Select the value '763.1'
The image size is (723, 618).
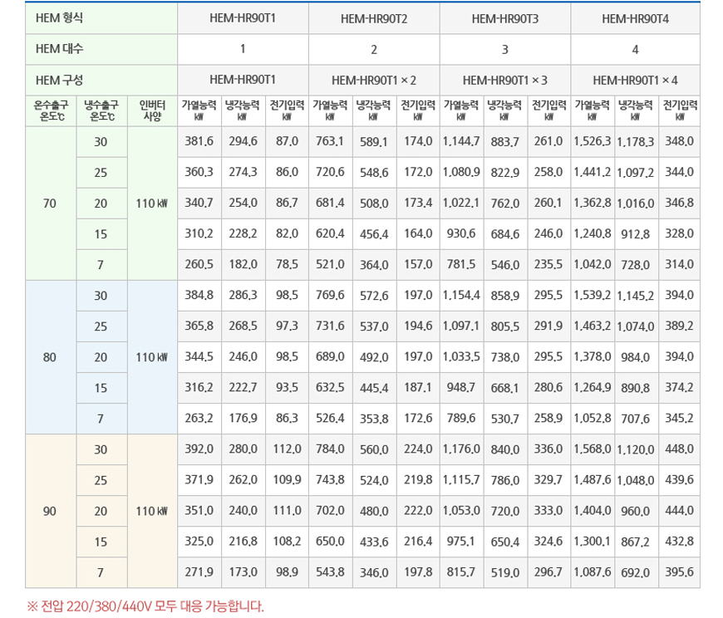pyautogui.click(x=330, y=141)
